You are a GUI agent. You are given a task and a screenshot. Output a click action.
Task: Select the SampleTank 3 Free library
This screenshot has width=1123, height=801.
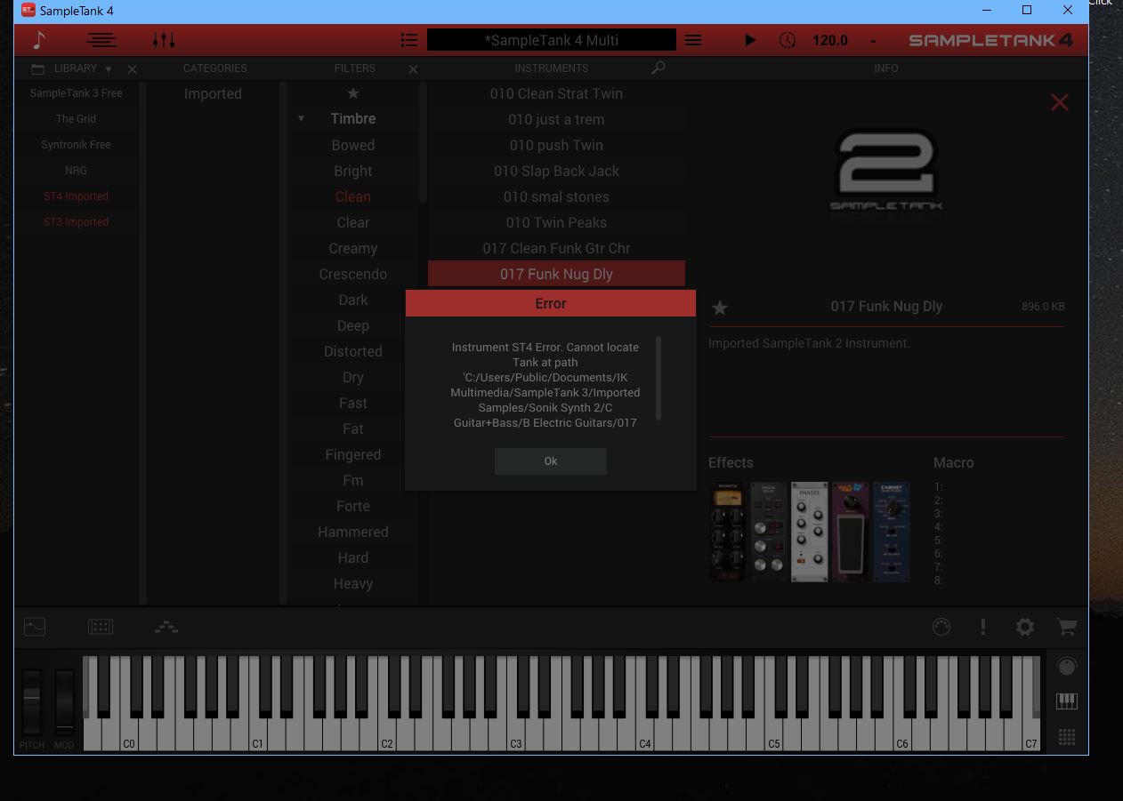tap(77, 93)
